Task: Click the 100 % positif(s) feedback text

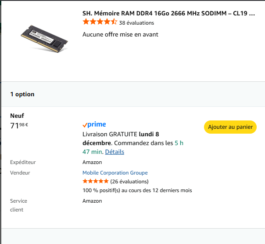Action: (x=137, y=190)
